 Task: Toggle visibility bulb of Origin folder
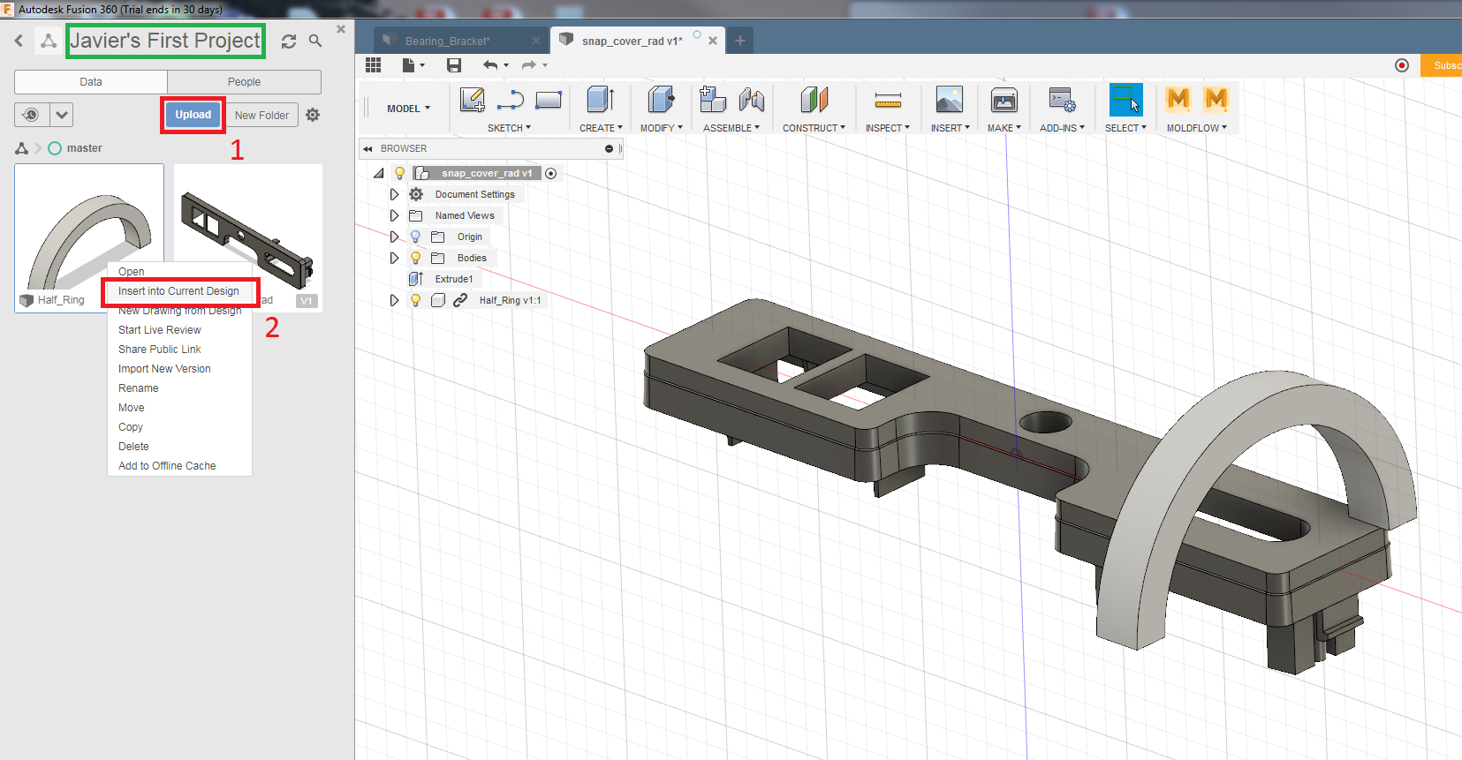point(416,237)
